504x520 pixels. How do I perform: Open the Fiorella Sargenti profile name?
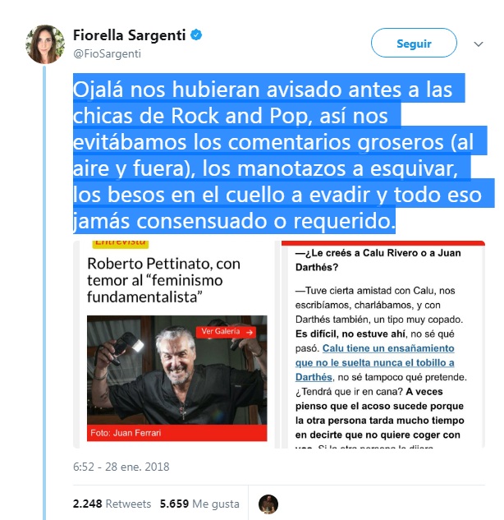tap(129, 35)
